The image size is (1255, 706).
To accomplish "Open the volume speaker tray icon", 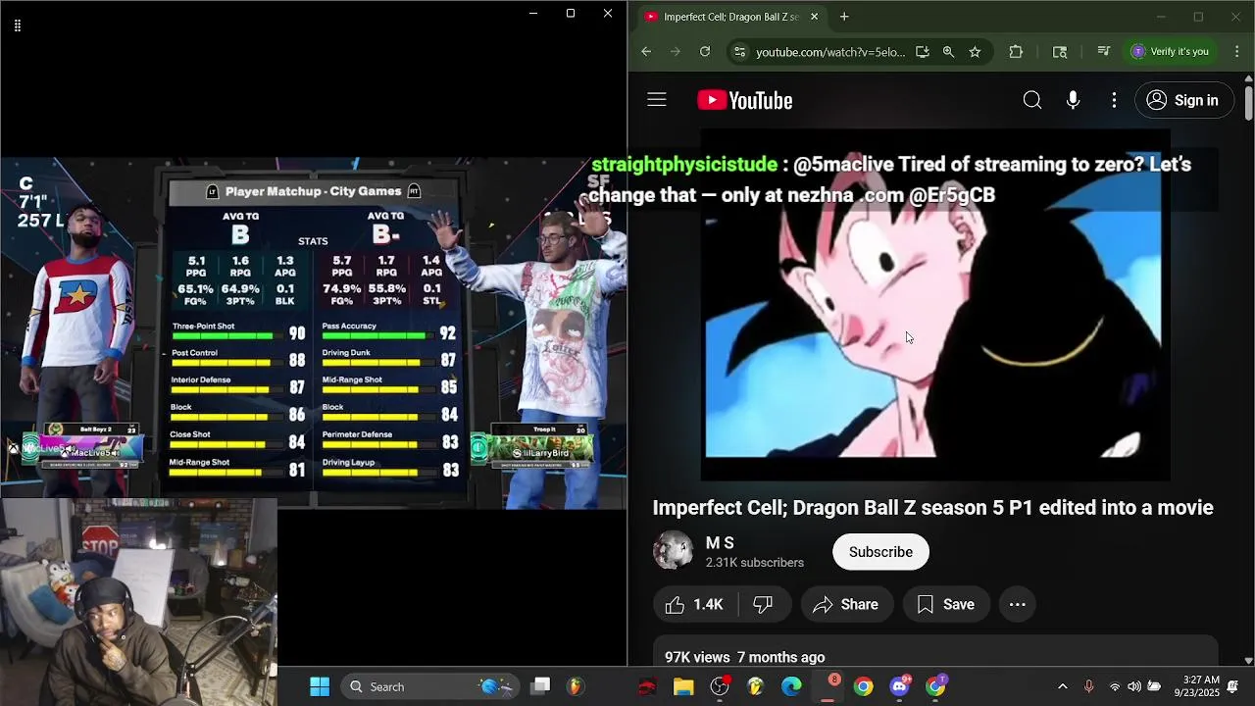I will tap(1134, 686).
